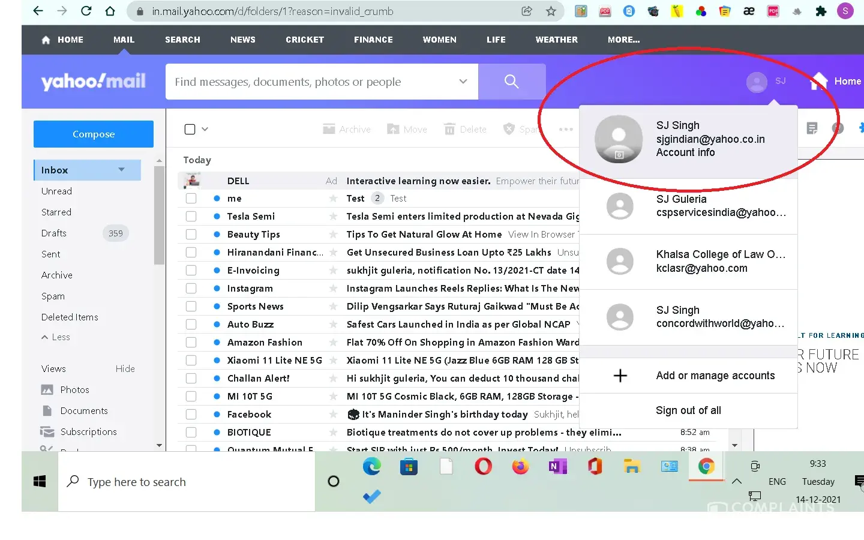This screenshot has width=864, height=540.
Task: Click the Delete trash icon
Action: (449, 129)
